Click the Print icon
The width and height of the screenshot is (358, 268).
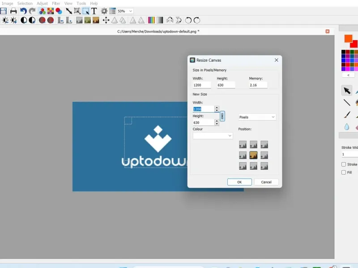point(13,11)
